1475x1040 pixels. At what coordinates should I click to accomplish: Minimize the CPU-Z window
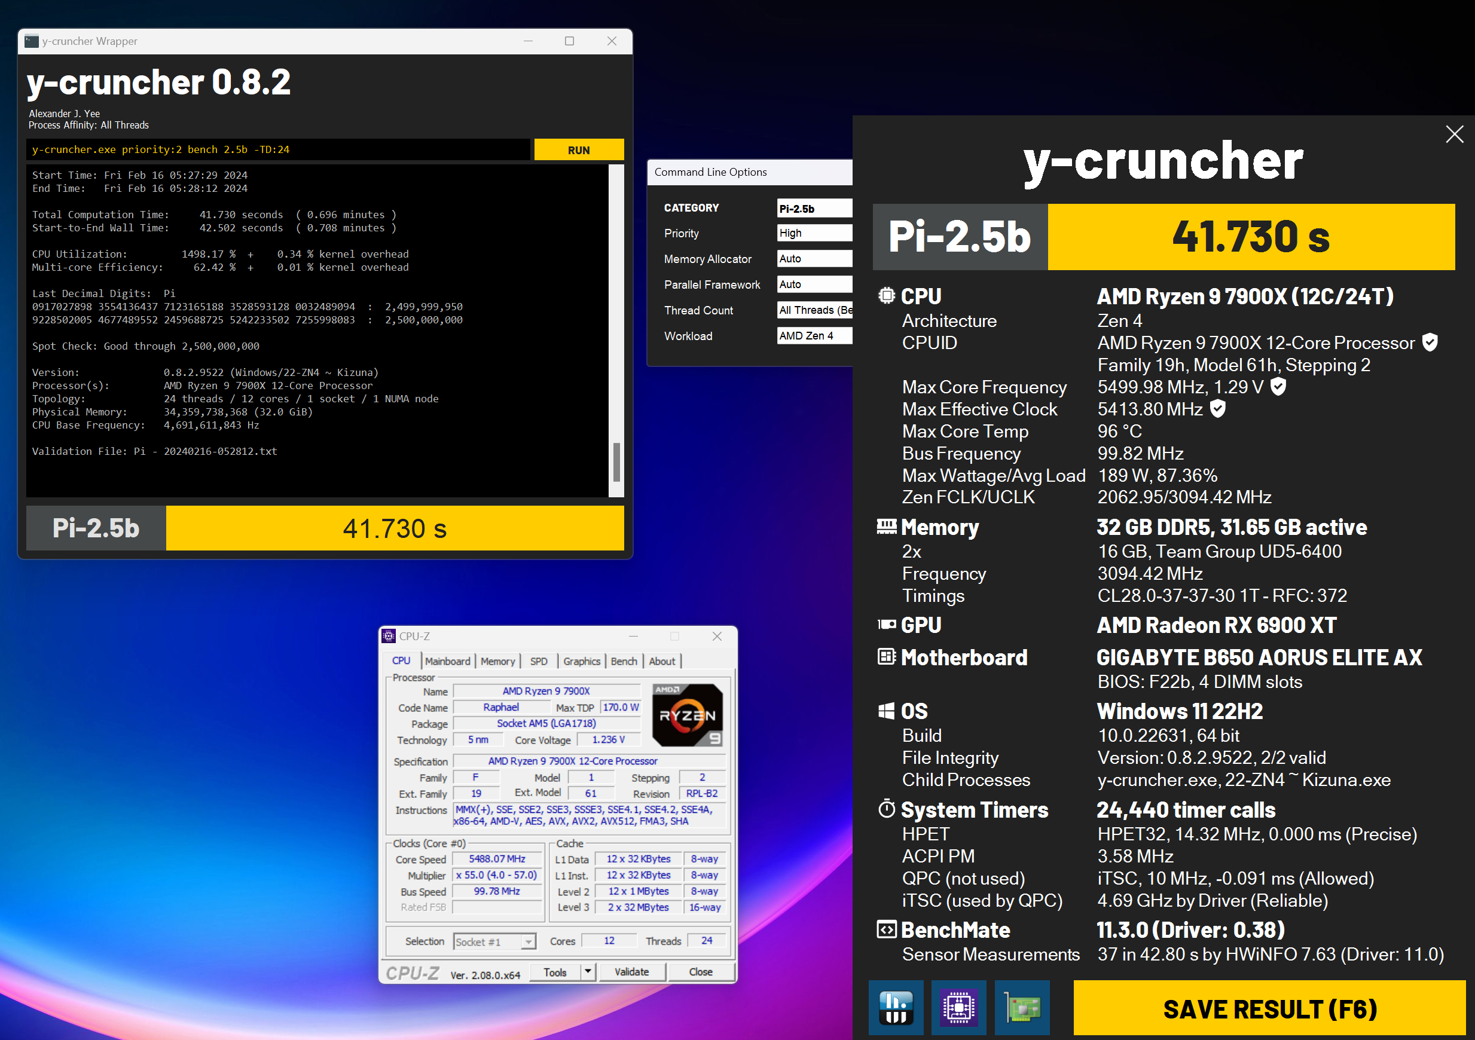tap(633, 636)
